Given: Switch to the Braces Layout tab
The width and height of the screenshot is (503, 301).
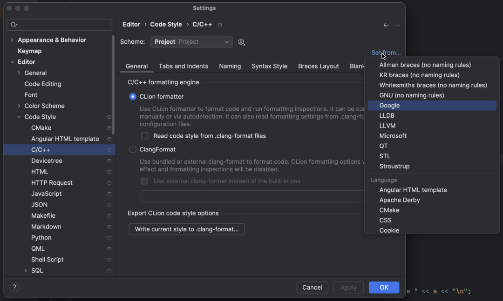Looking at the screenshot, I should pos(318,66).
